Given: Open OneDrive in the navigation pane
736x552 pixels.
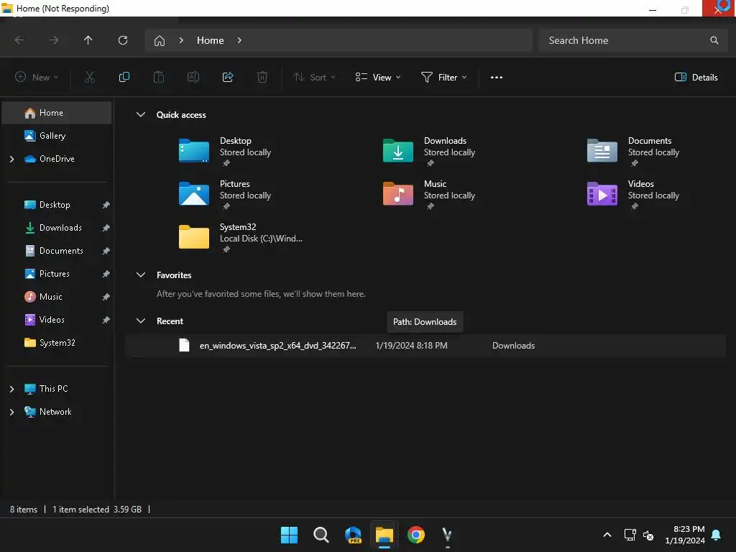Looking at the screenshot, I should tap(57, 159).
